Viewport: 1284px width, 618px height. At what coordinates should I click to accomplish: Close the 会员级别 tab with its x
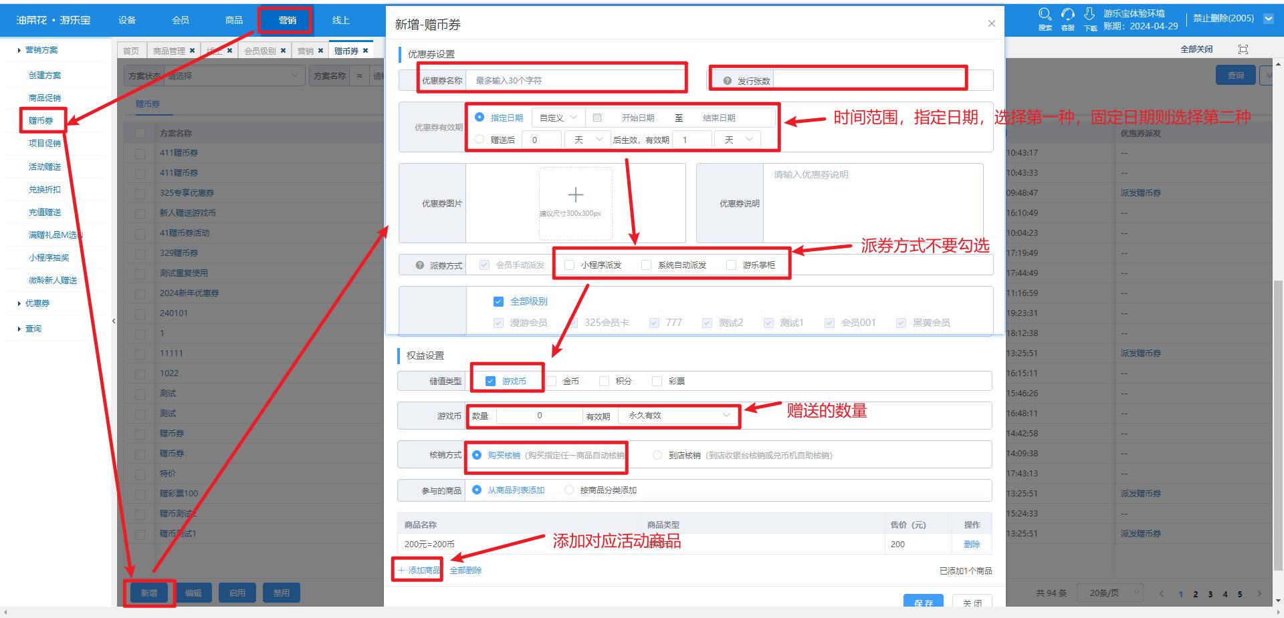coord(283,51)
